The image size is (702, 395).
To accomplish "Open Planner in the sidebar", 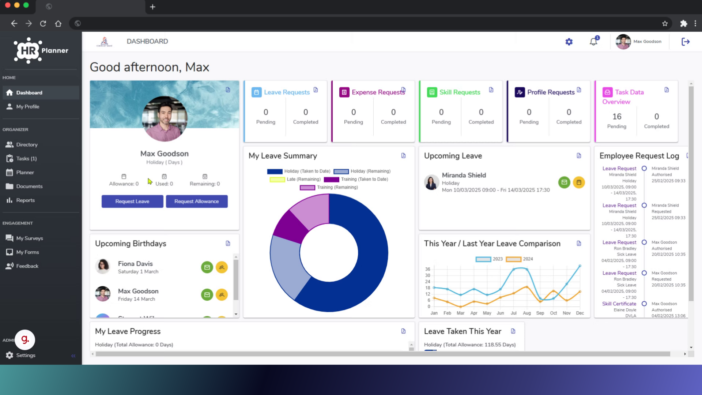I will tap(41, 172).
